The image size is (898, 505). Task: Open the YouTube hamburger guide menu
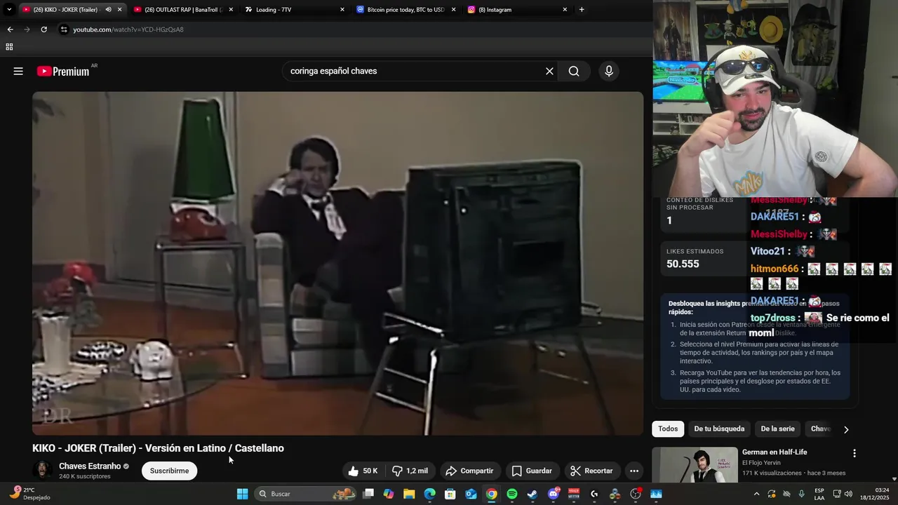tap(18, 71)
